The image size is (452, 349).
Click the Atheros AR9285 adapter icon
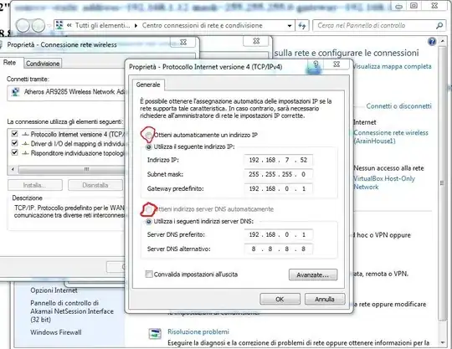[x=15, y=92]
